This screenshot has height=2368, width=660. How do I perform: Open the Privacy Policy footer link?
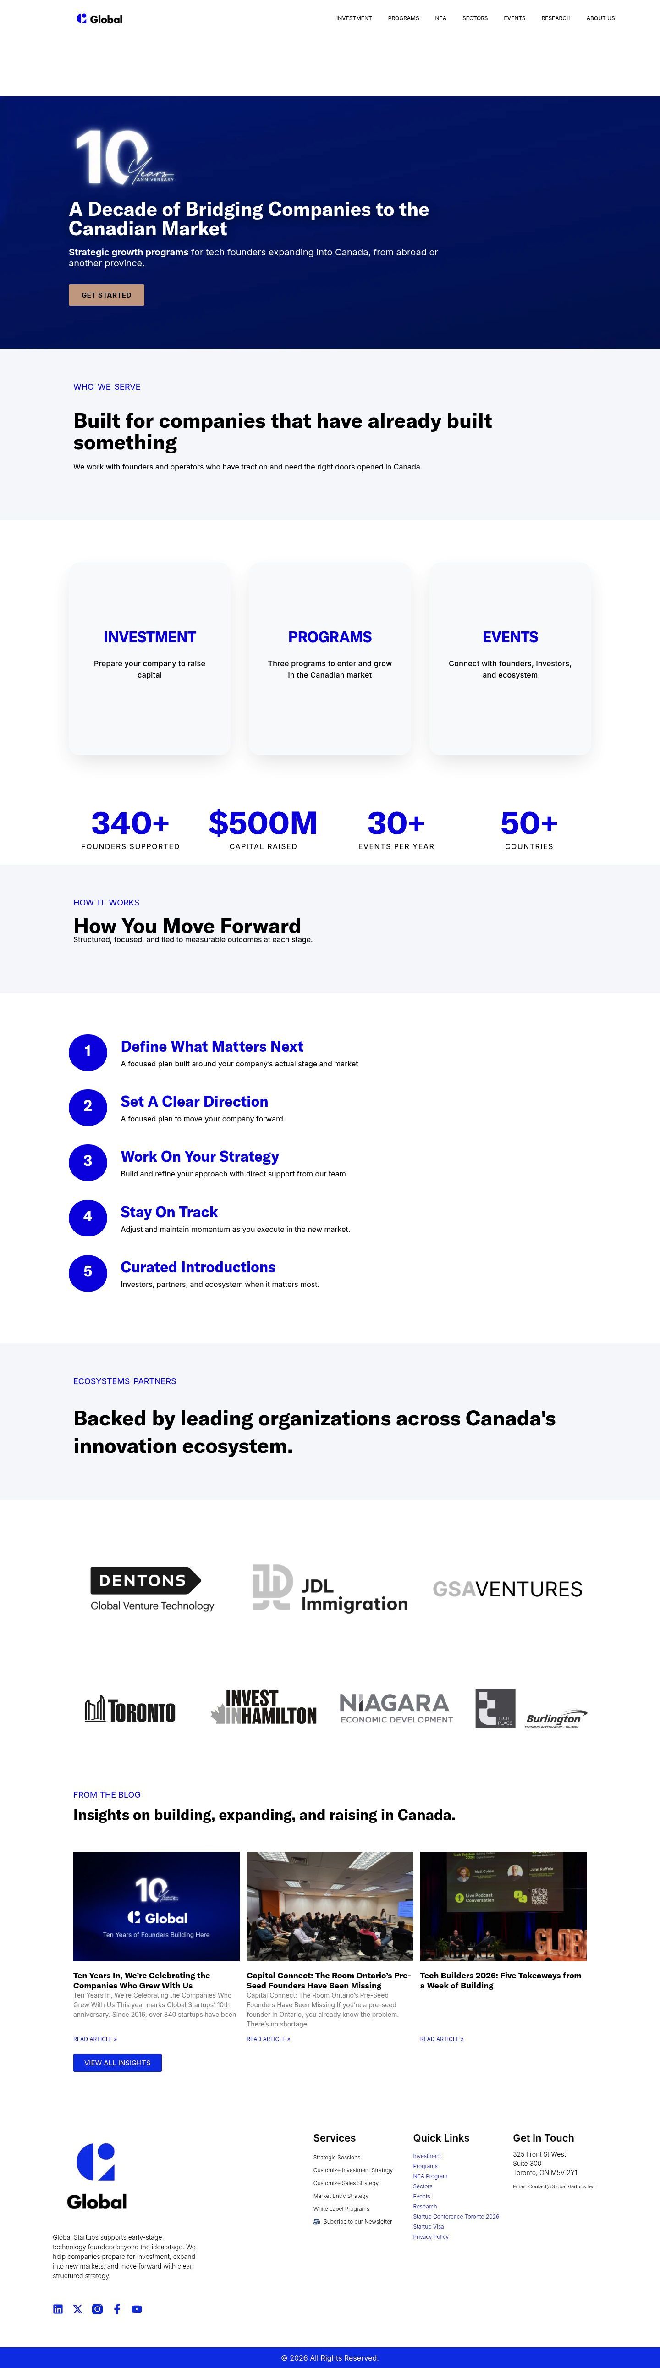431,2236
